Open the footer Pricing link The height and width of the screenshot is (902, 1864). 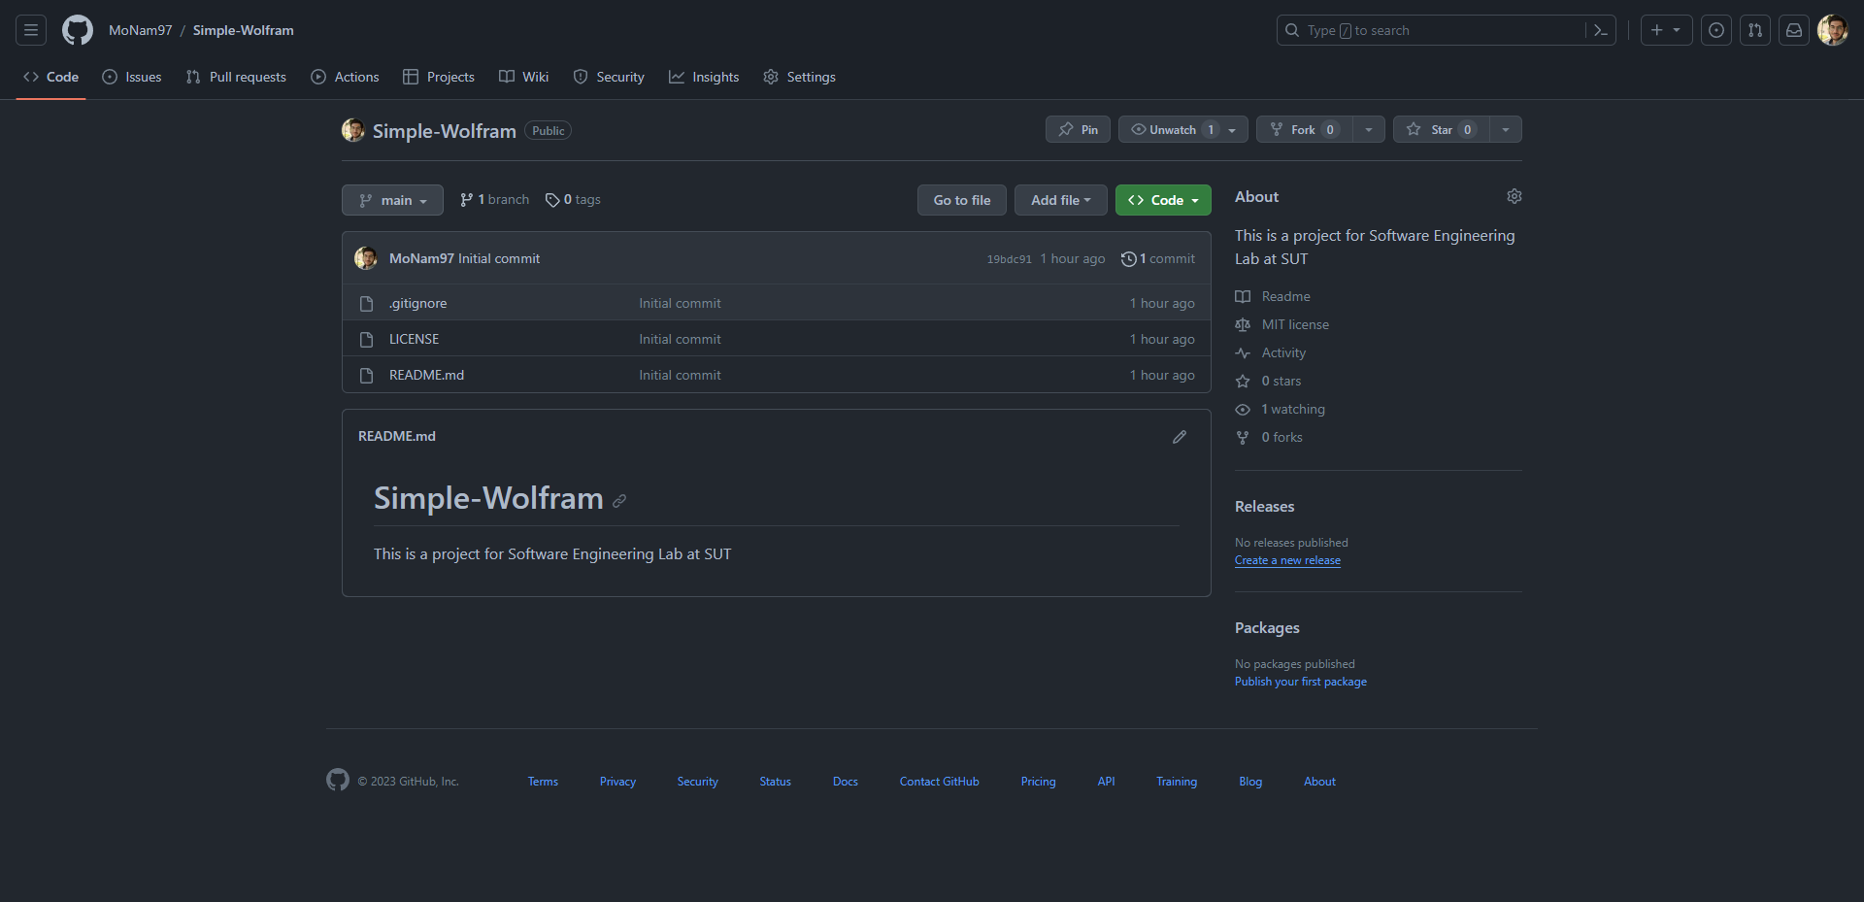[1038, 782]
